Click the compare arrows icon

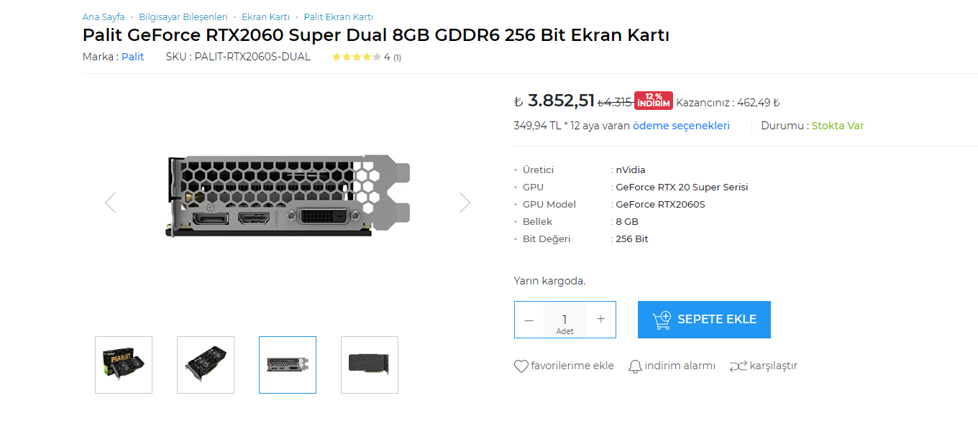[738, 366]
